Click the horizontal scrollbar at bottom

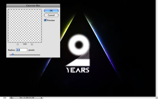point(99,98)
